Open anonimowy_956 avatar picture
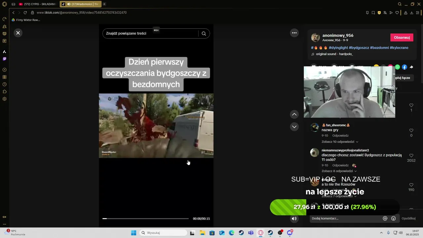This screenshot has height=238, width=423. point(316,38)
